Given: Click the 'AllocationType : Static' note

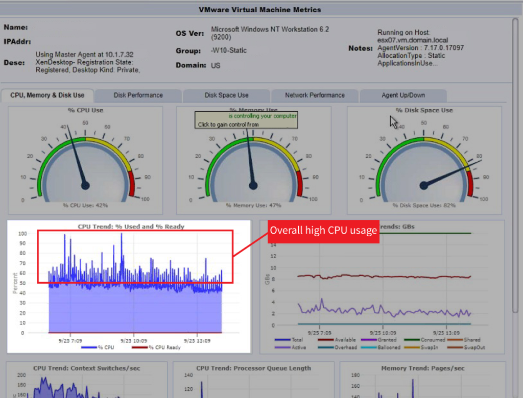Looking at the screenshot, I should pyautogui.click(x=411, y=55).
